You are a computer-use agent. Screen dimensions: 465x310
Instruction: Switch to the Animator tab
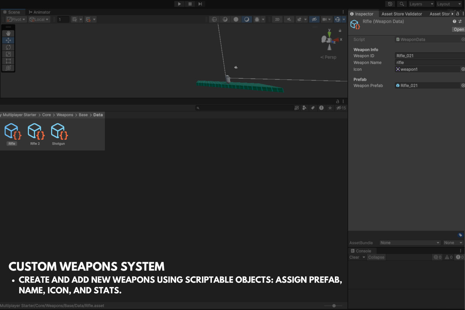pyautogui.click(x=39, y=12)
